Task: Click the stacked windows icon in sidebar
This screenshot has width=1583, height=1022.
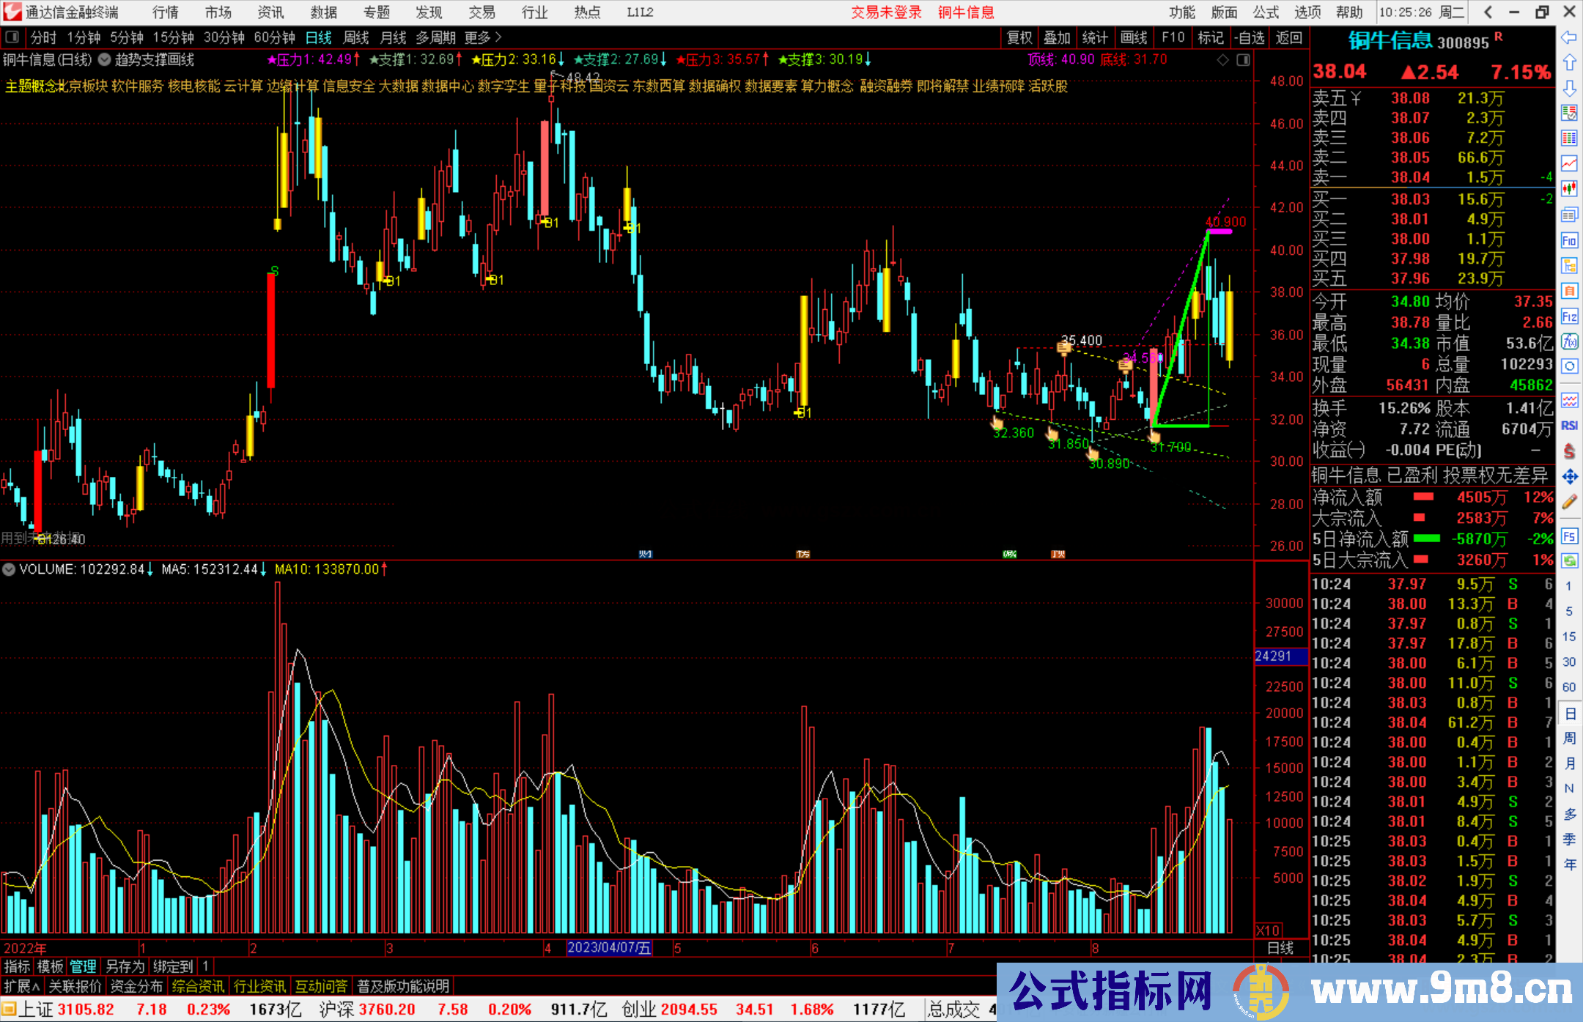Action: pos(1569,215)
